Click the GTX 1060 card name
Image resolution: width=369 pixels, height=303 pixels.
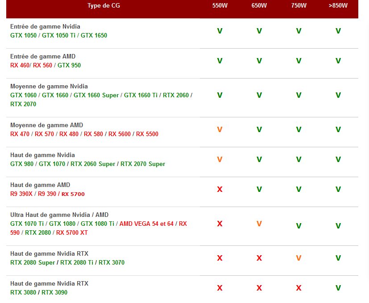pyautogui.click(x=24, y=95)
